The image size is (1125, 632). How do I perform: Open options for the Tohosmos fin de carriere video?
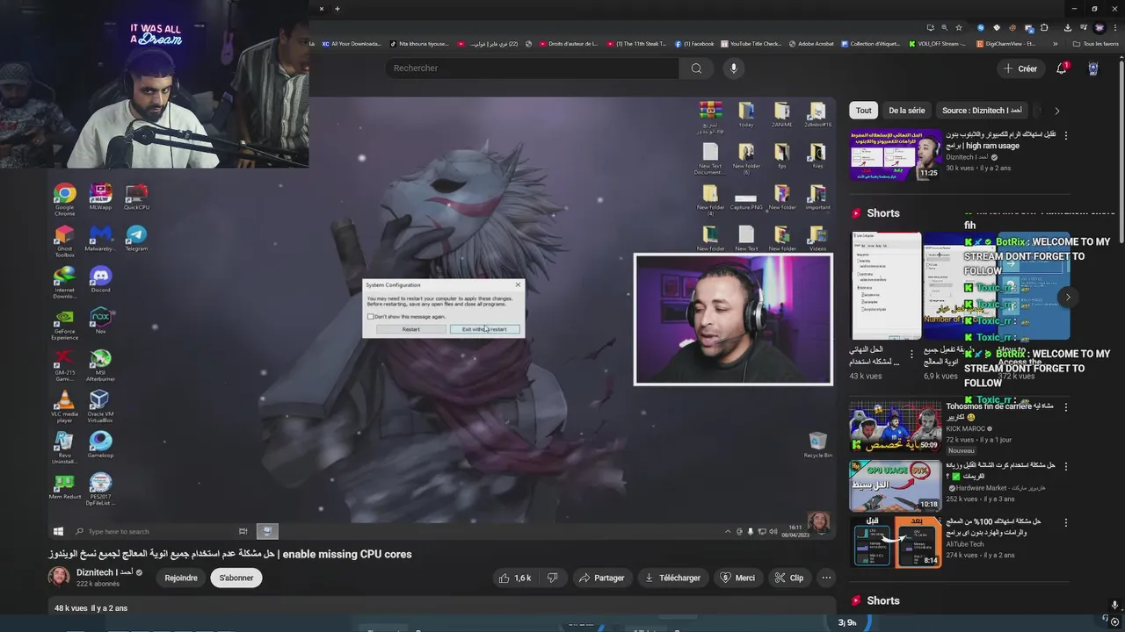click(x=1066, y=407)
